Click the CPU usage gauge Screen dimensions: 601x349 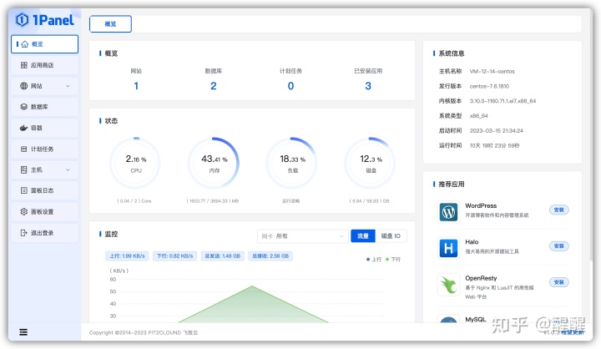click(135, 163)
